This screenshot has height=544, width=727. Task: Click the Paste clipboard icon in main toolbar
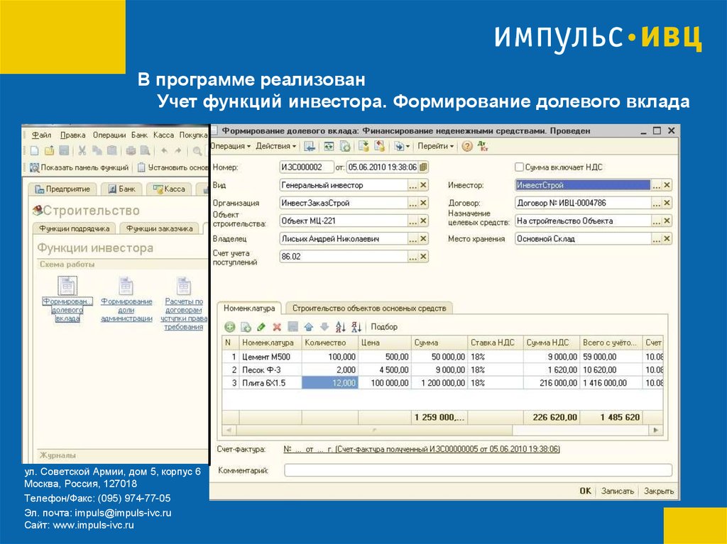[x=111, y=150]
